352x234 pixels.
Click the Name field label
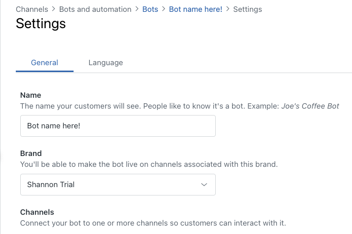point(31,95)
